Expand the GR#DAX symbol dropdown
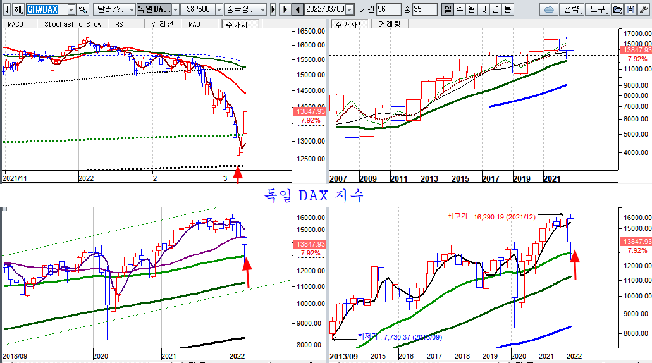This screenshot has width=652, height=363. pyautogui.click(x=70, y=9)
